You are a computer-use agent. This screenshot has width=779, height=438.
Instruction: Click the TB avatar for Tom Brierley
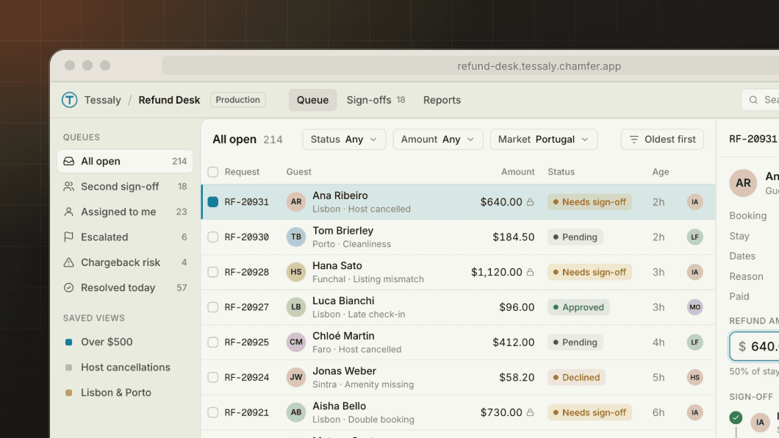(296, 237)
